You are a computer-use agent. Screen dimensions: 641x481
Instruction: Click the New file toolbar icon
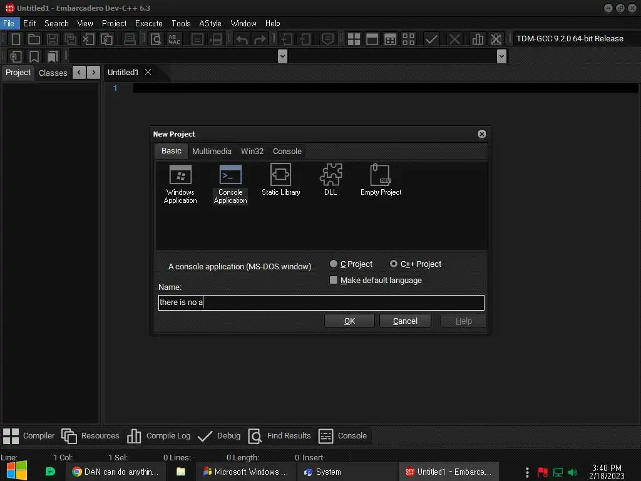pyautogui.click(x=16, y=39)
